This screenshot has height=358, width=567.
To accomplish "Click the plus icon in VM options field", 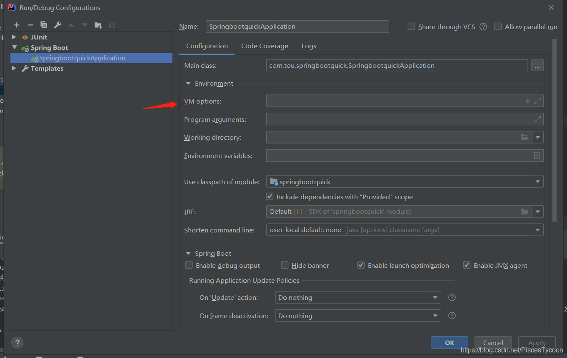I will tap(527, 101).
